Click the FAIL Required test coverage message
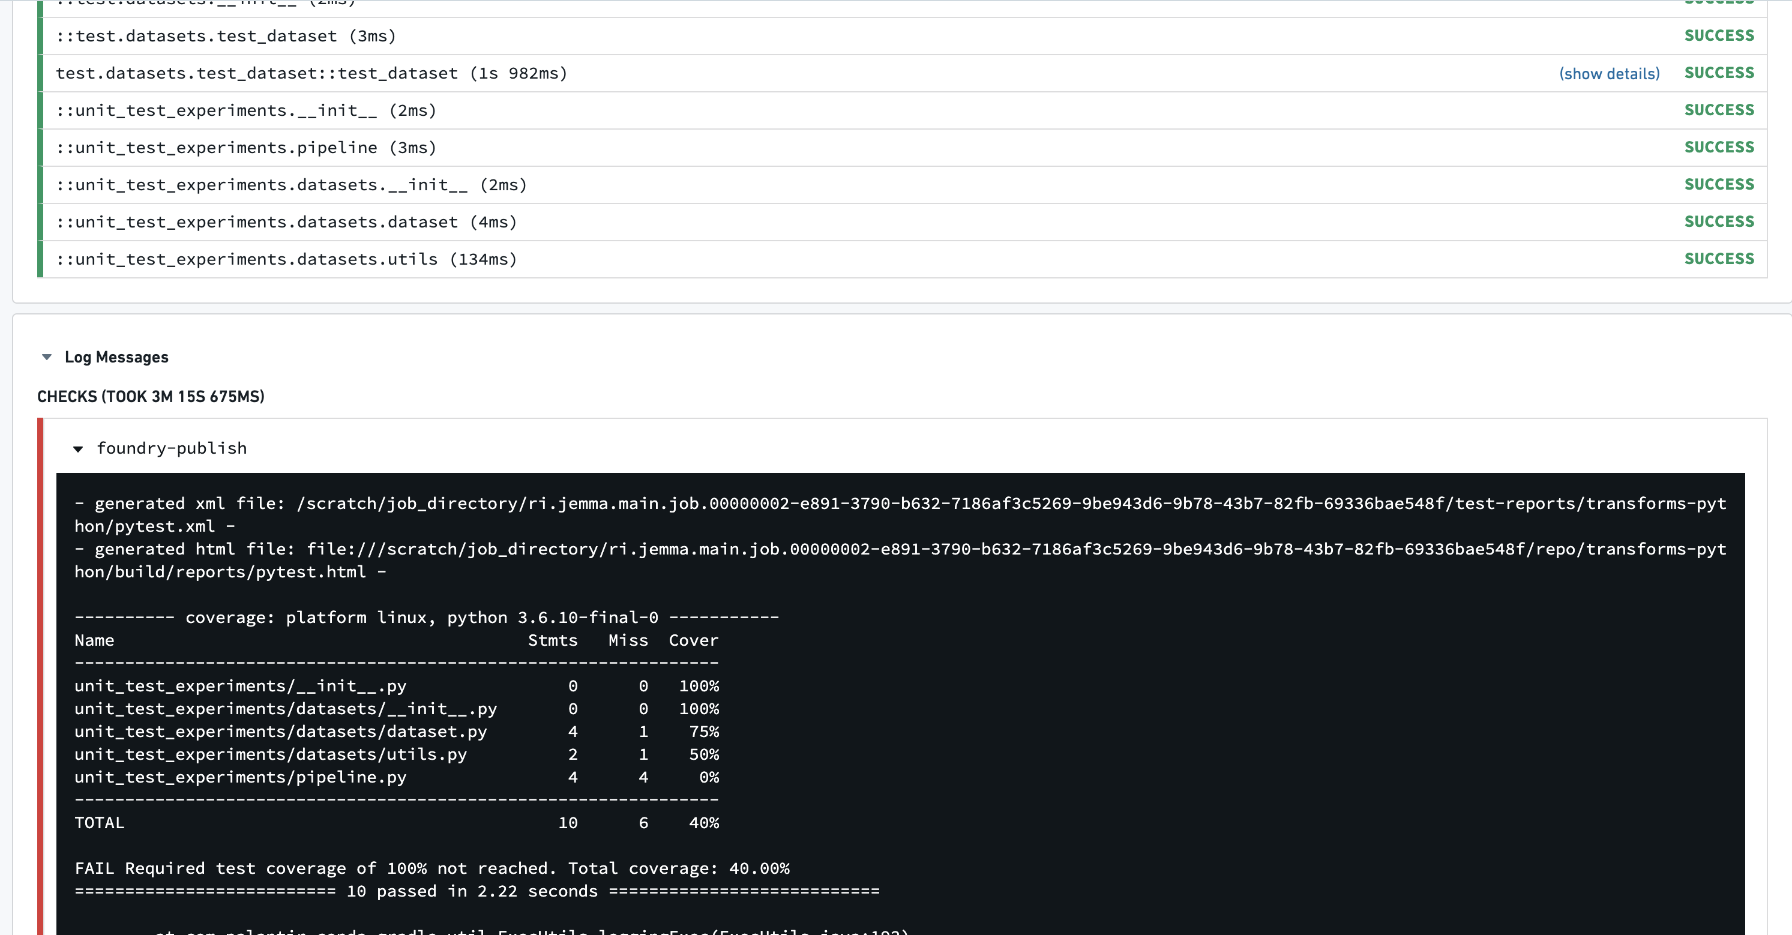Screen dimensions: 1792x935 click(x=432, y=869)
